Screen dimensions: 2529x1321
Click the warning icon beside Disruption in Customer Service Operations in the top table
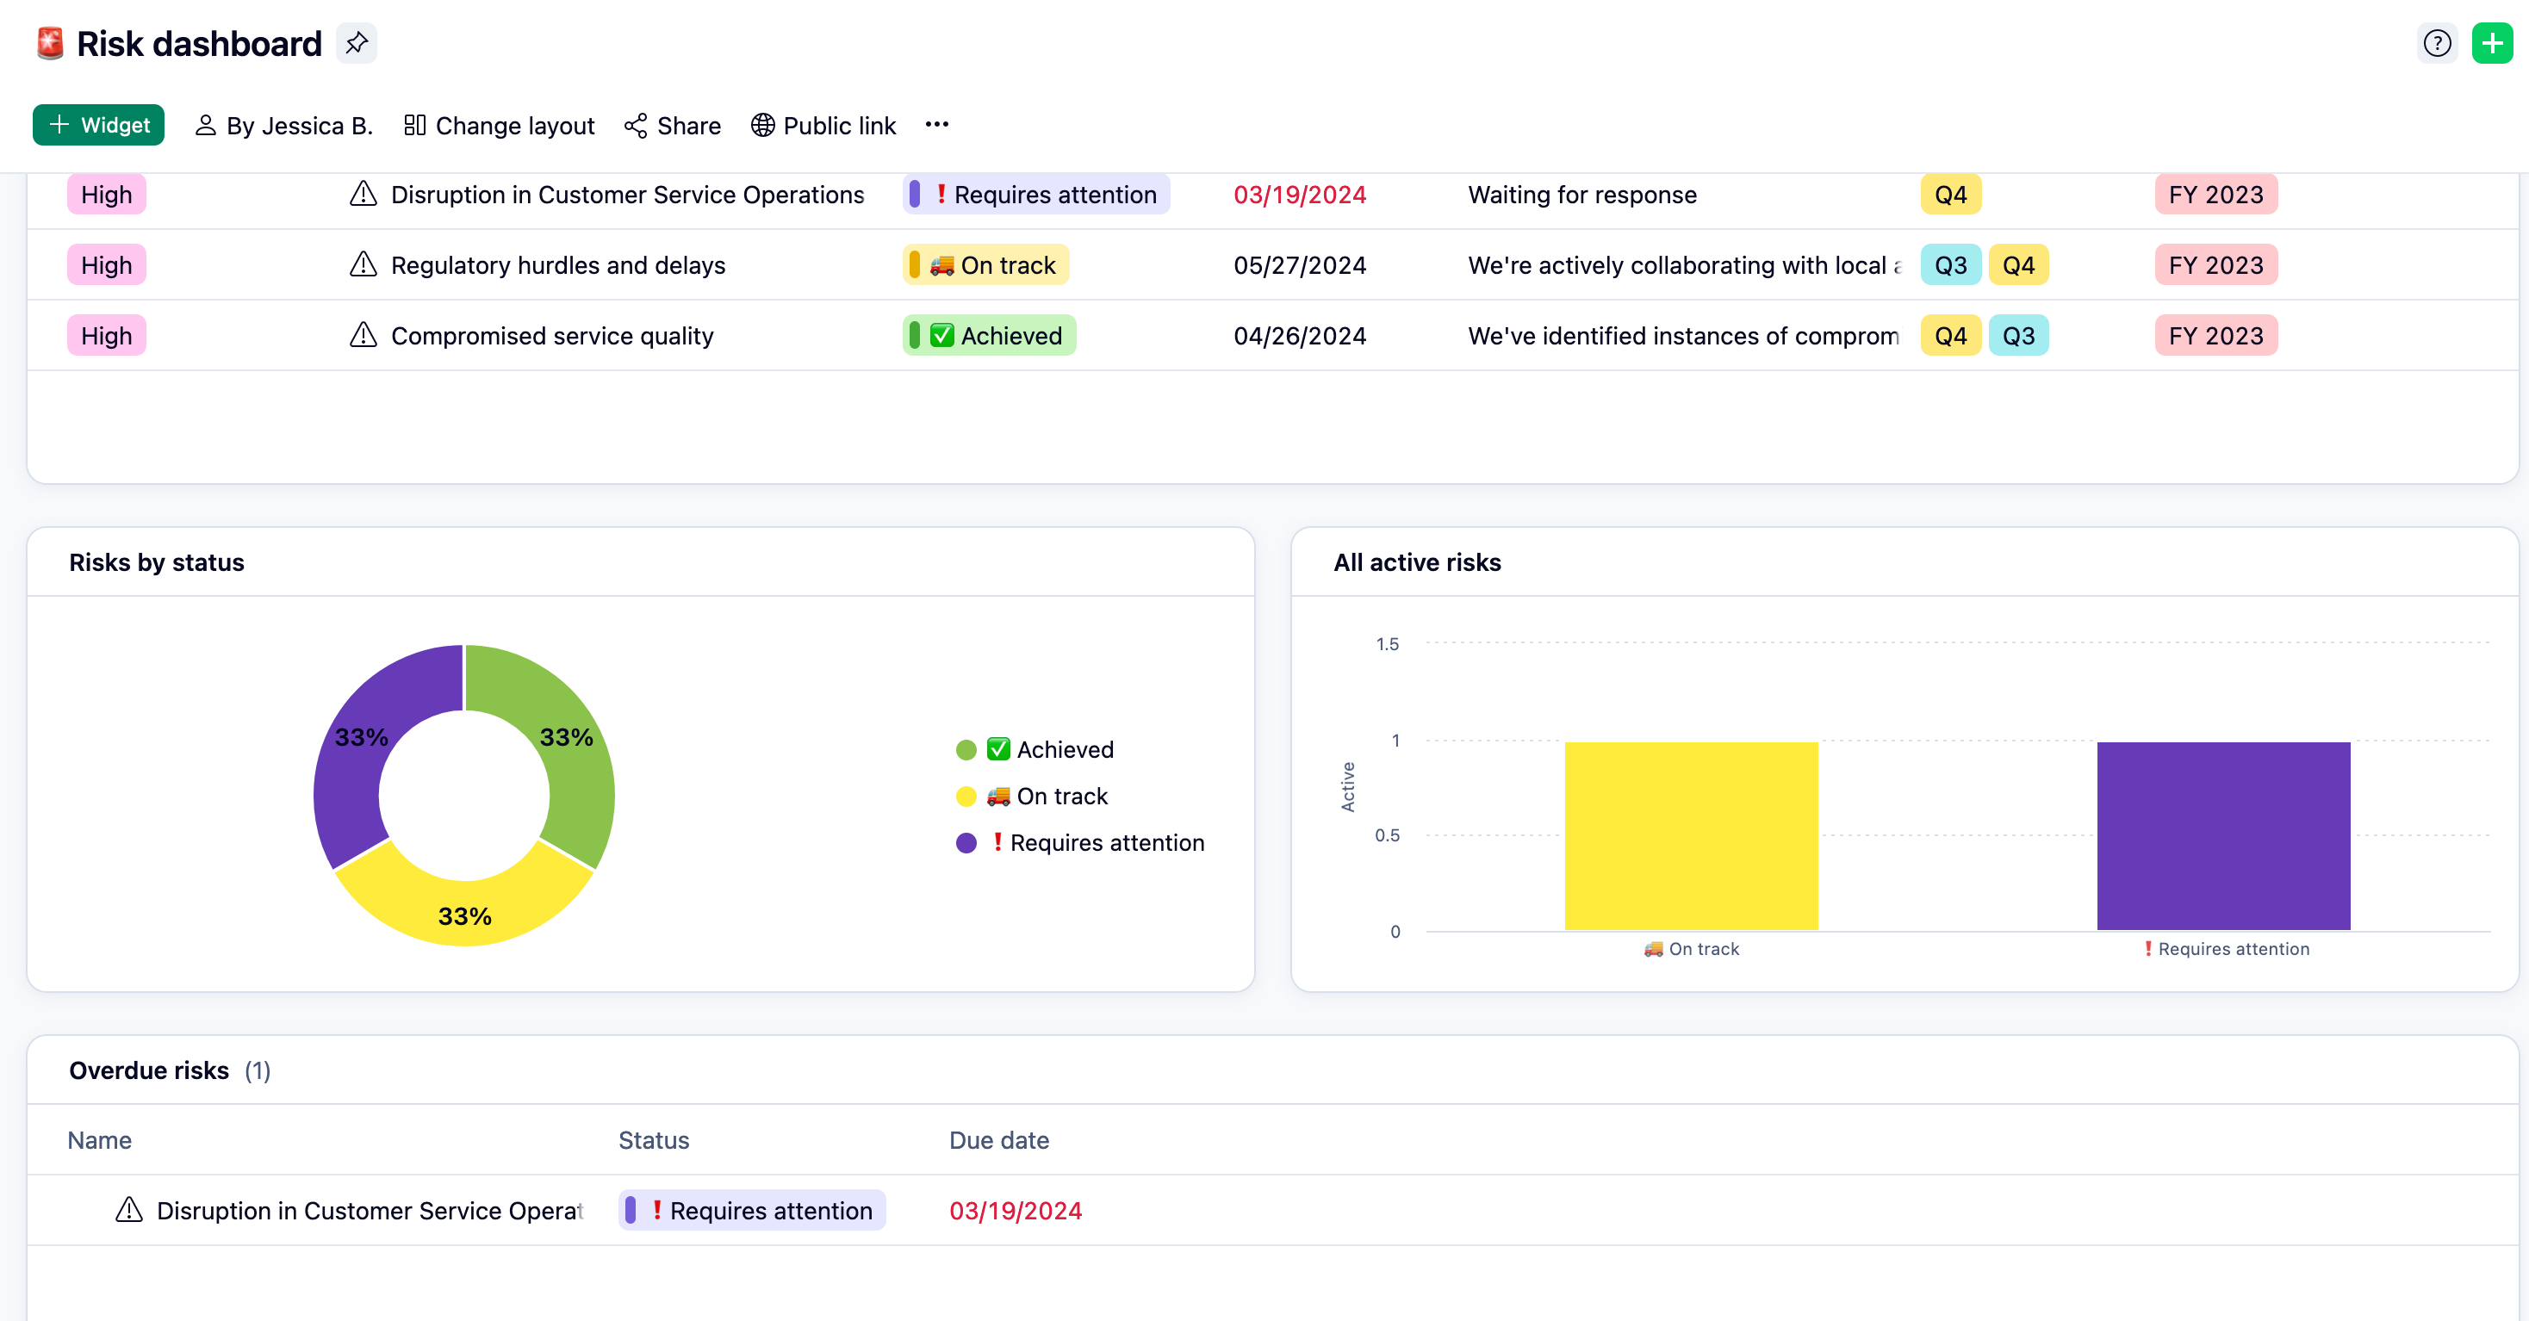(x=364, y=195)
